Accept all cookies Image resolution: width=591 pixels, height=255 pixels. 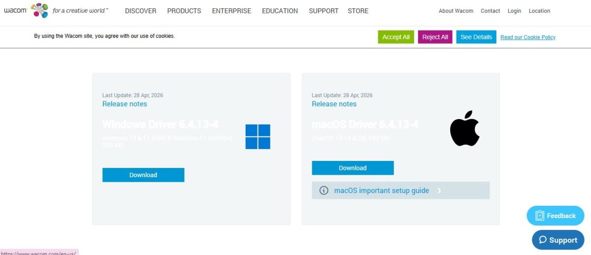(x=396, y=37)
